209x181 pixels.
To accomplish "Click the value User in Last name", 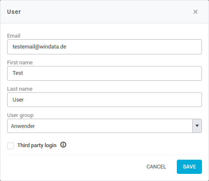I will (x=18, y=100).
